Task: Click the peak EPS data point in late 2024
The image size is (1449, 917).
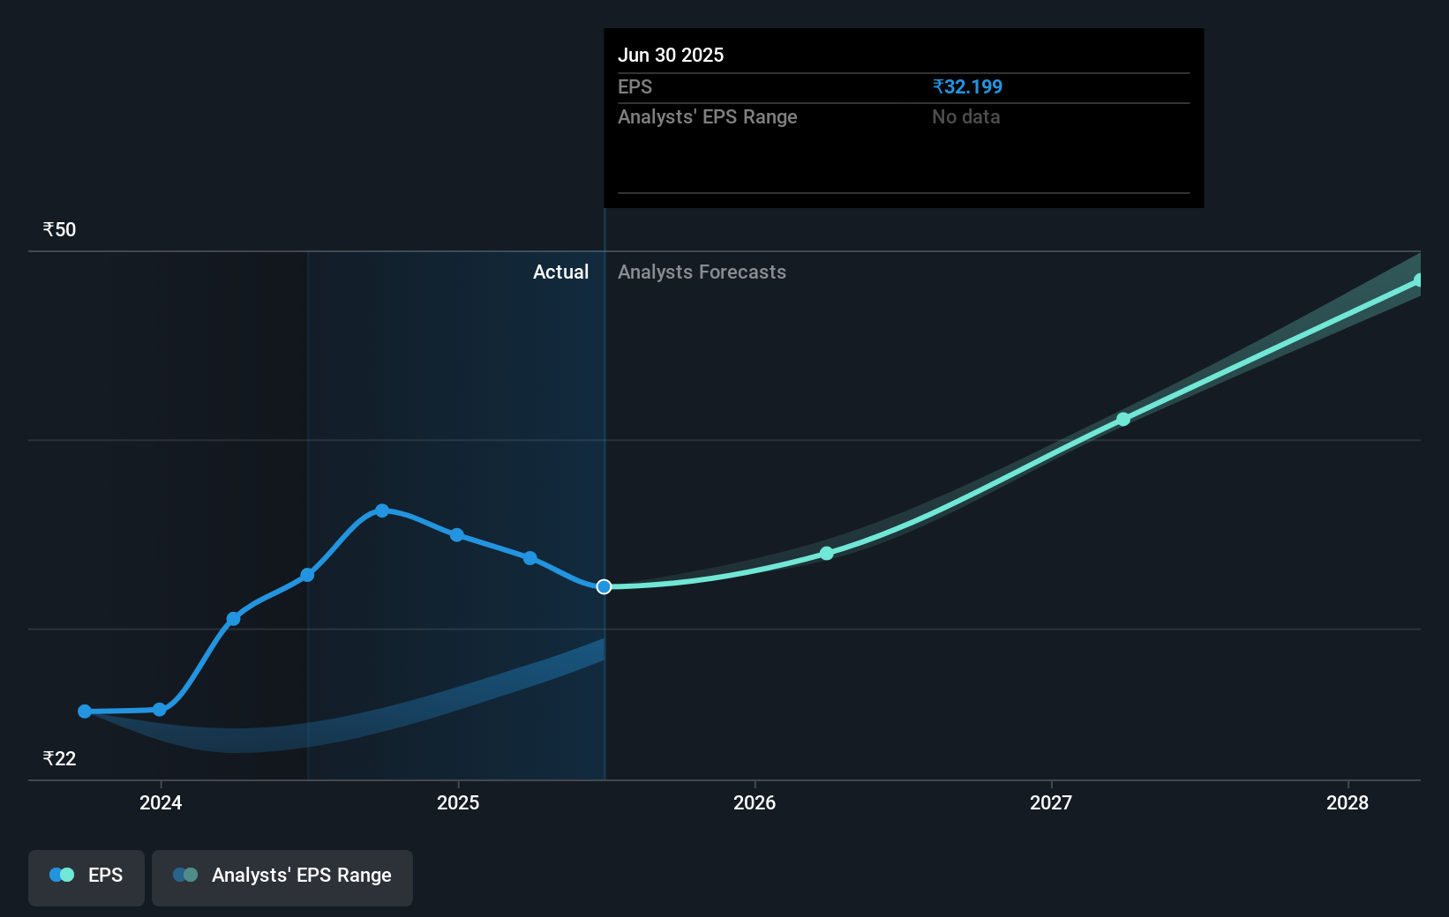Action: tap(381, 511)
